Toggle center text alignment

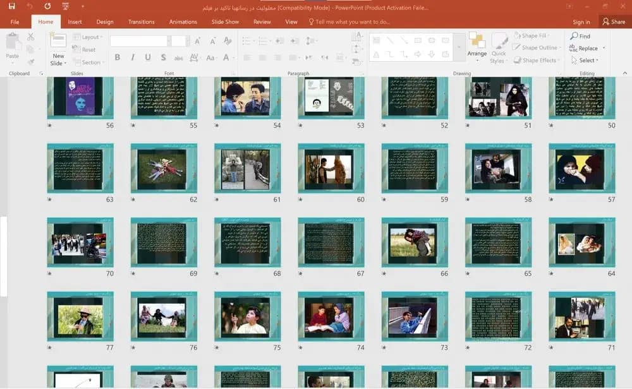point(262,57)
